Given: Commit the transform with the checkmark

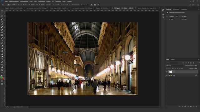Looking at the screenshot, I should point(98,5).
